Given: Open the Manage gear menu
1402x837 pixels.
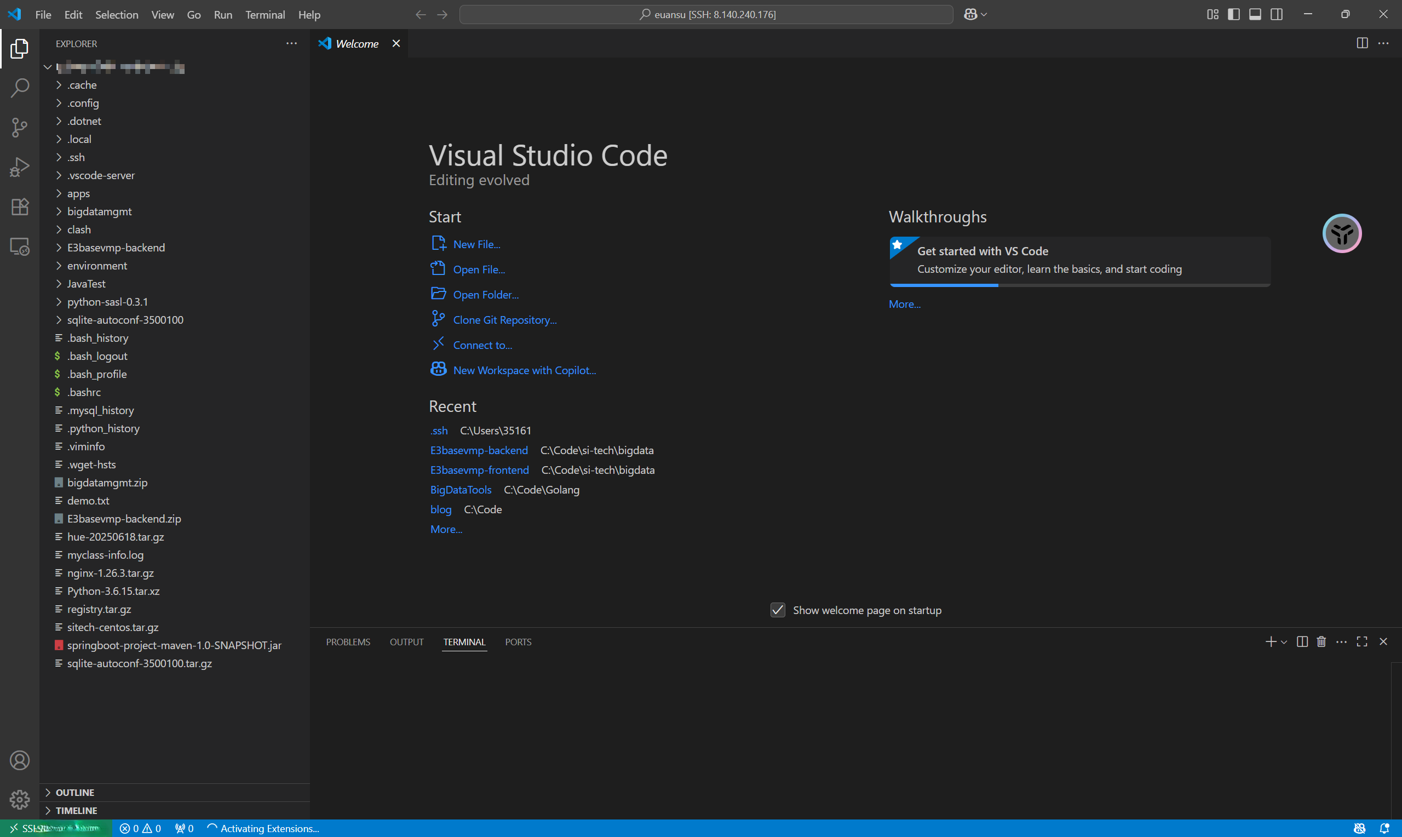Looking at the screenshot, I should [x=20, y=799].
